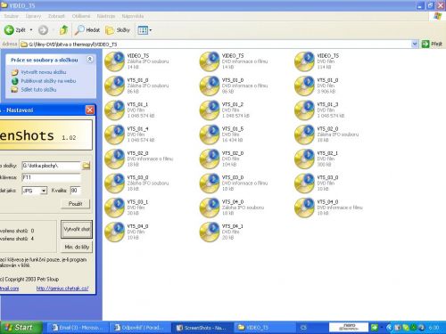Open the genius.chetak.cz website link
The height and width of the screenshot is (334, 446).
pyautogui.click(x=62, y=288)
